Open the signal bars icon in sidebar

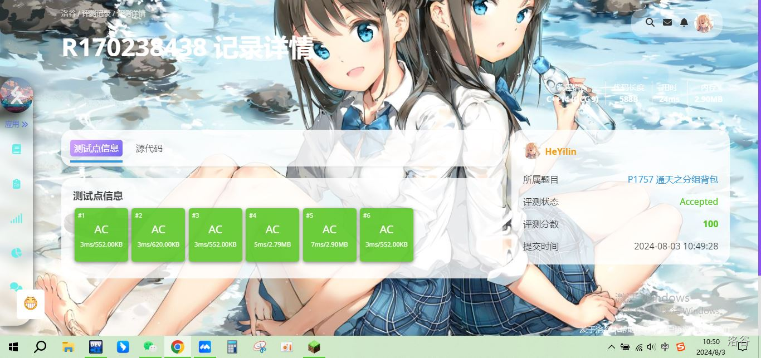pos(17,218)
